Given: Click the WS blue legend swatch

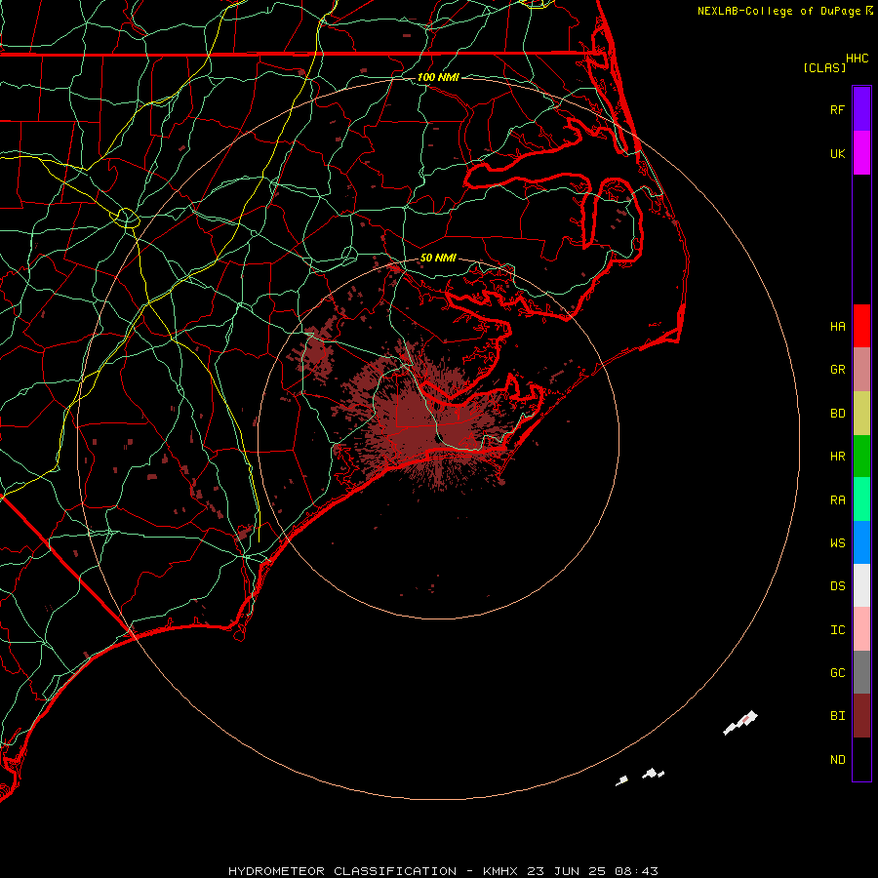Looking at the screenshot, I should 861,542.
